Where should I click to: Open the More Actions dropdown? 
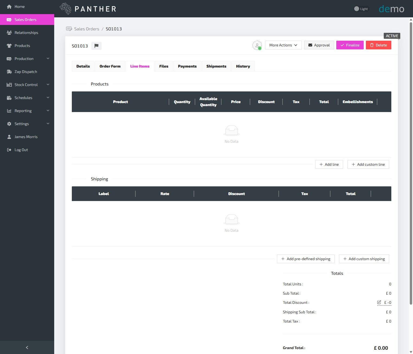pyautogui.click(x=283, y=45)
